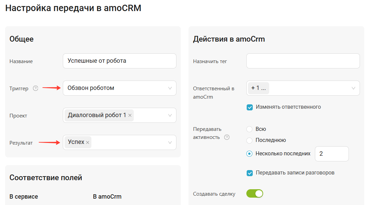Image resolution: width=368 pixels, height=205 pixels.
Task: Click the Диалоговый робот 1 tag label
Action: pyautogui.click(x=97, y=115)
